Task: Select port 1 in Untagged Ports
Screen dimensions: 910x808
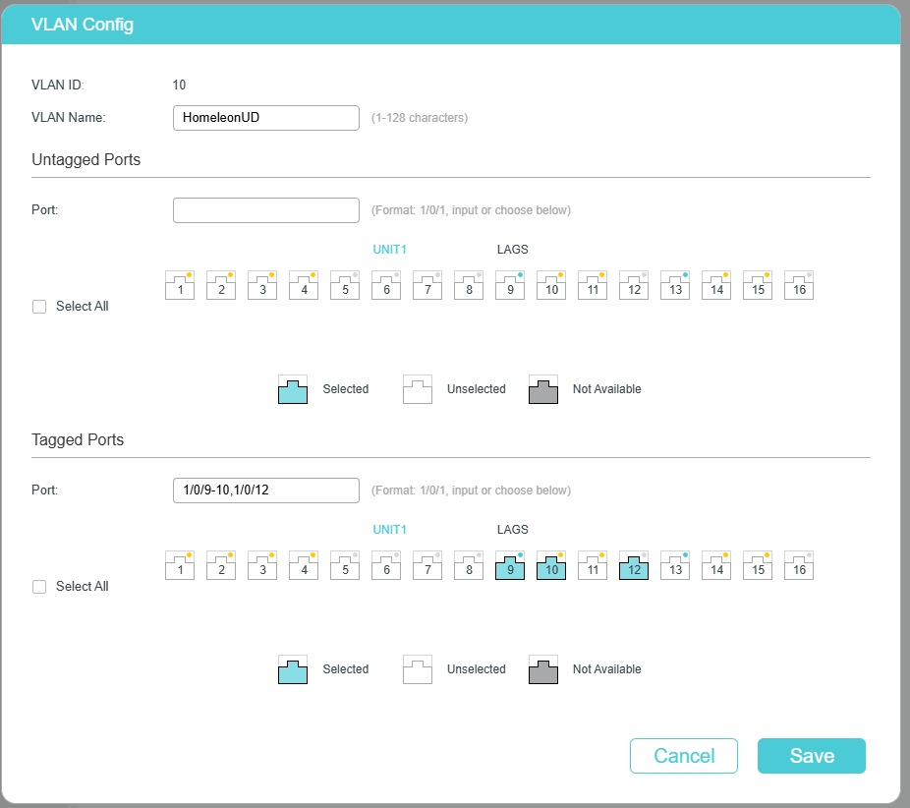Action: coord(180,286)
